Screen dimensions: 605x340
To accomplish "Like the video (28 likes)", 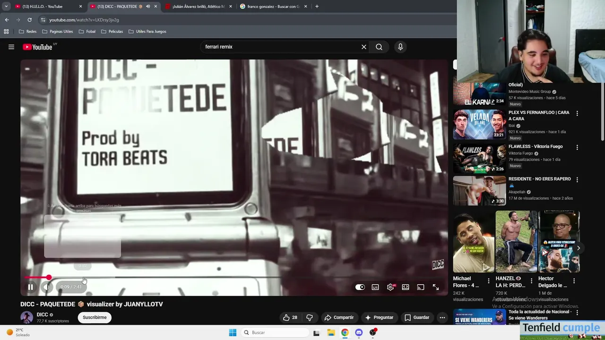I will point(290,317).
